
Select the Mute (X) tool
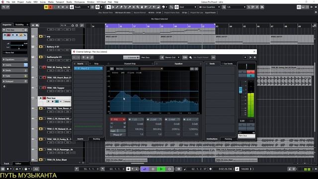click(x=134, y=7)
